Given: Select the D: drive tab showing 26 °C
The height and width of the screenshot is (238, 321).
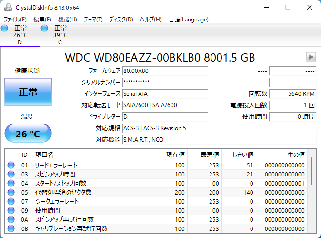Looking at the screenshot, I should coord(20,35).
